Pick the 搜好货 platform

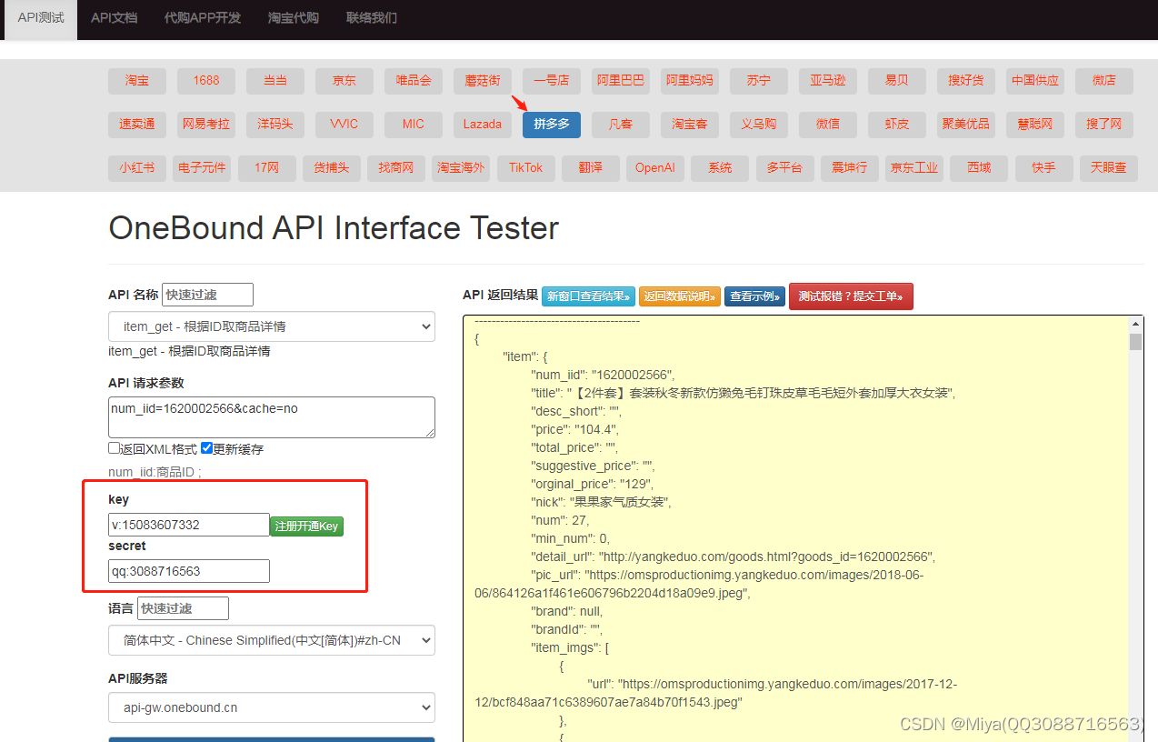pos(966,80)
